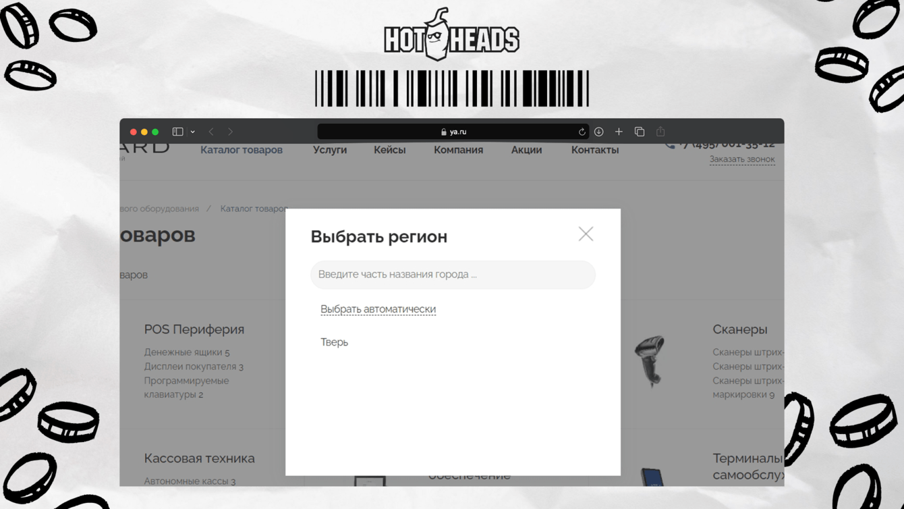Focus the ya.ru address bar
The image size is (904, 509).
pos(453,132)
